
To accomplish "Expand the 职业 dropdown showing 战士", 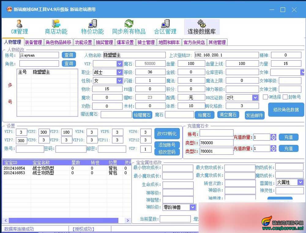I will 119,72.
